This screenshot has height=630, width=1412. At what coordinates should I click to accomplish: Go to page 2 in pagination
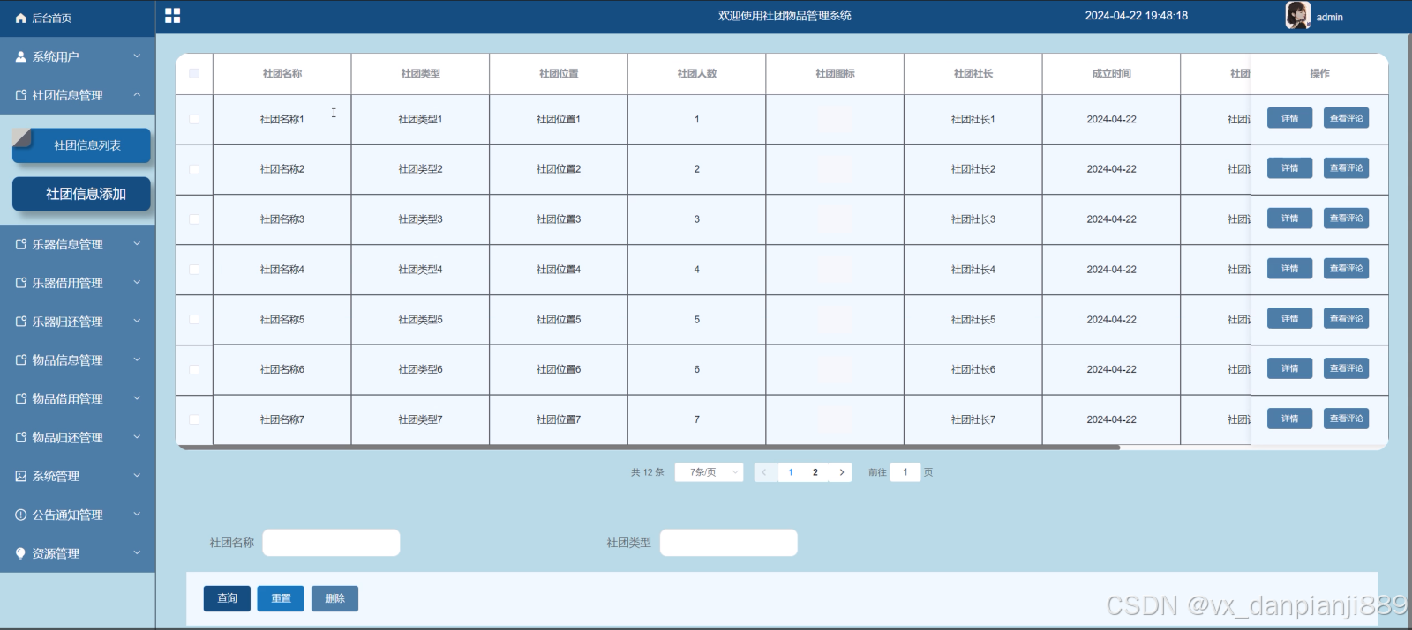tap(815, 472)
